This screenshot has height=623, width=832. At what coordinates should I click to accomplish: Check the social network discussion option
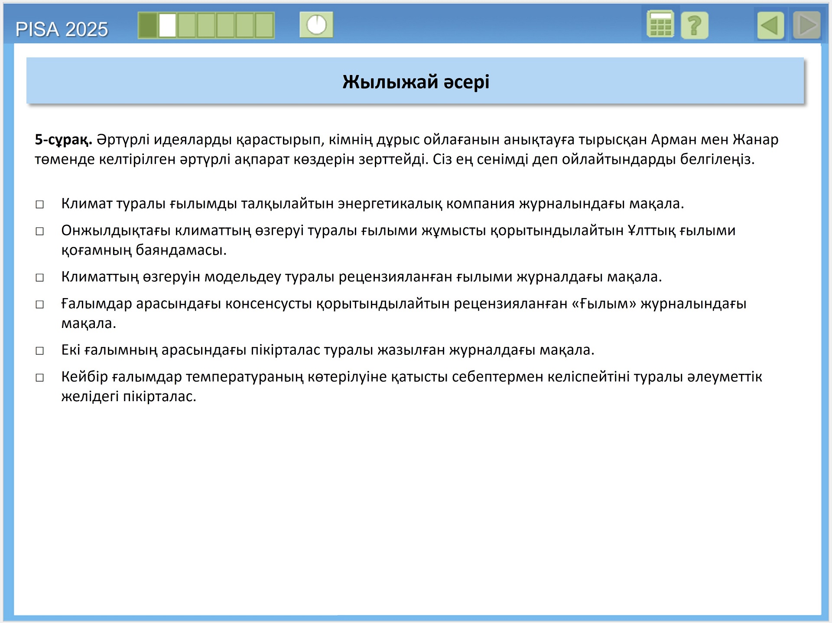coord(40,377)
